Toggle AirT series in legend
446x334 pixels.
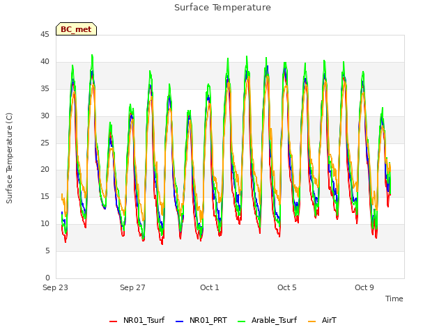click(322, 320)
